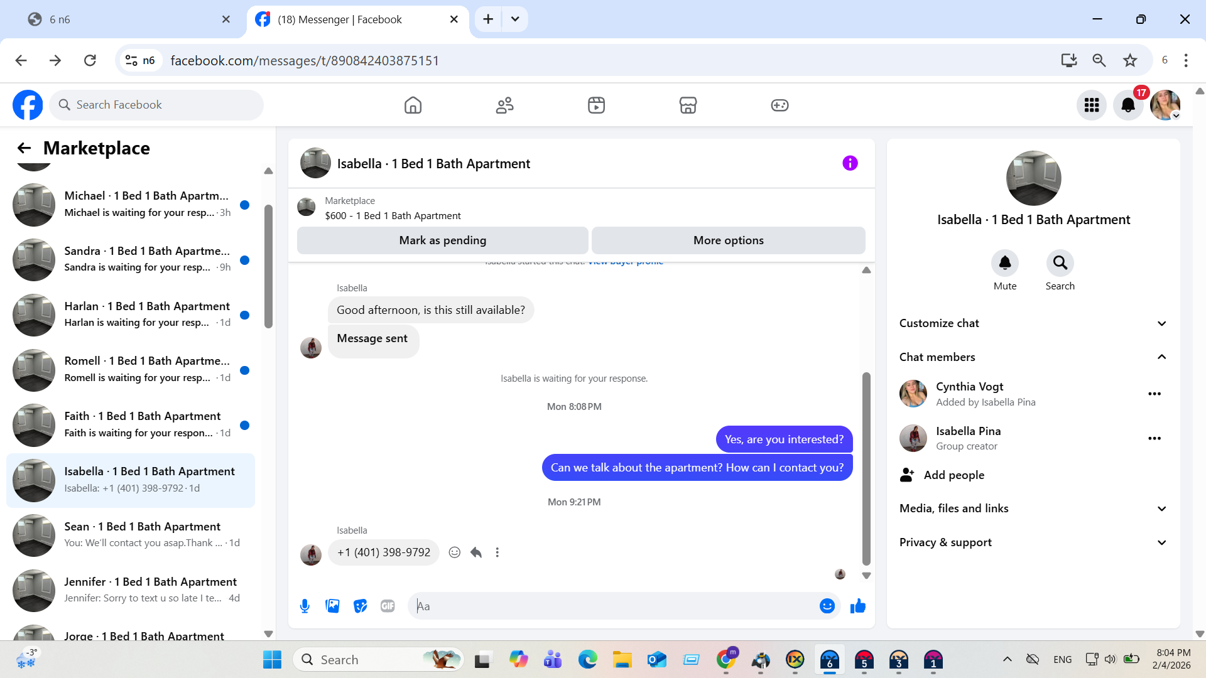Toggle the purple conversation info button
The height and width of the screenshot is (678, 1206).
pos(850,163)
